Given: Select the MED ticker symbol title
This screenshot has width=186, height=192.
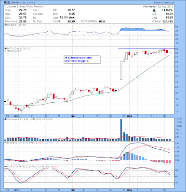Looking at the screenshot, I should click(7, 3).
